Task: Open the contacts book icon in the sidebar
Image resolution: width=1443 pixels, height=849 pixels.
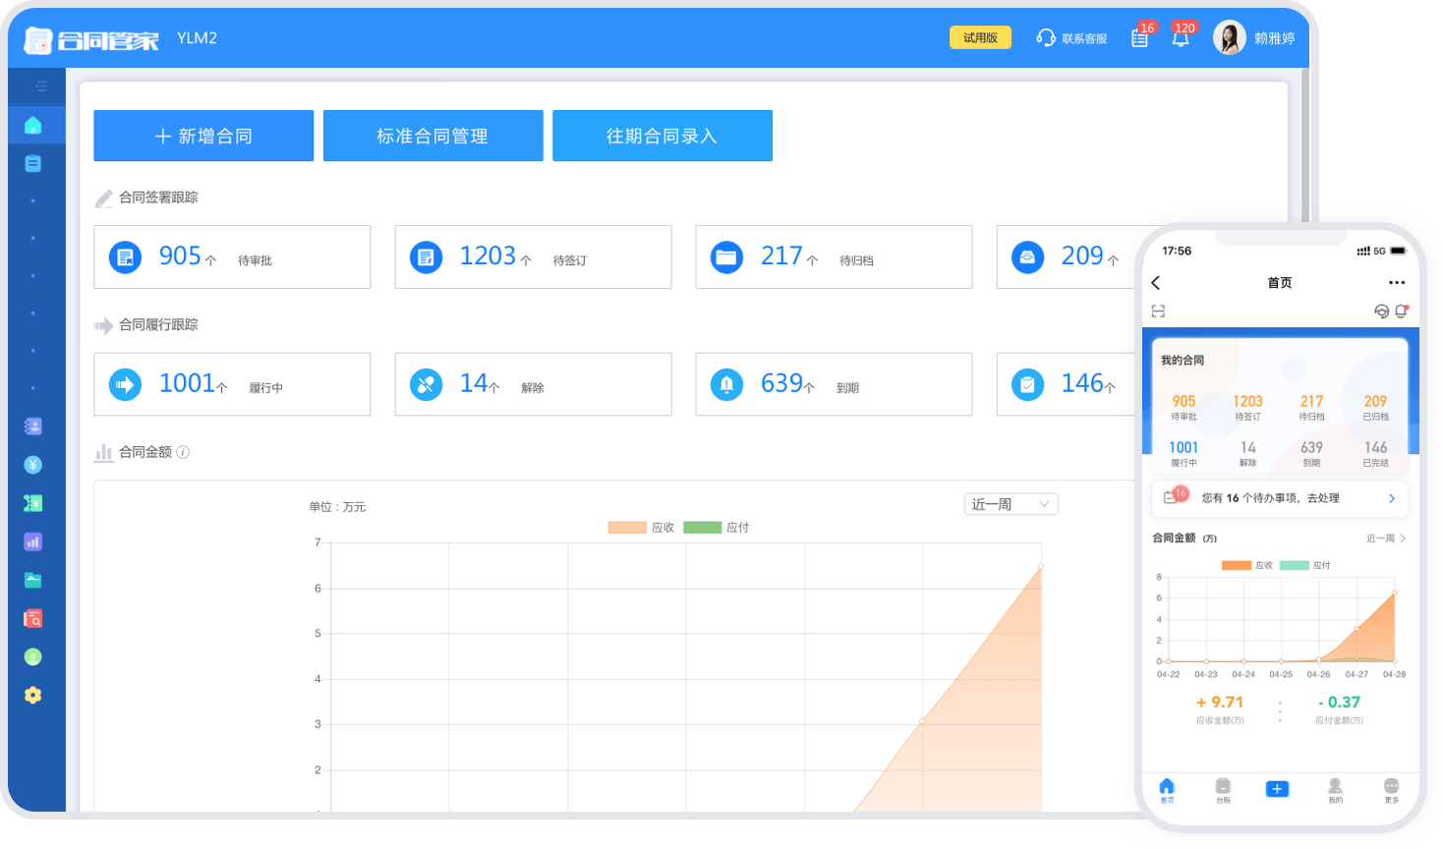Action: tap(33, 426)
